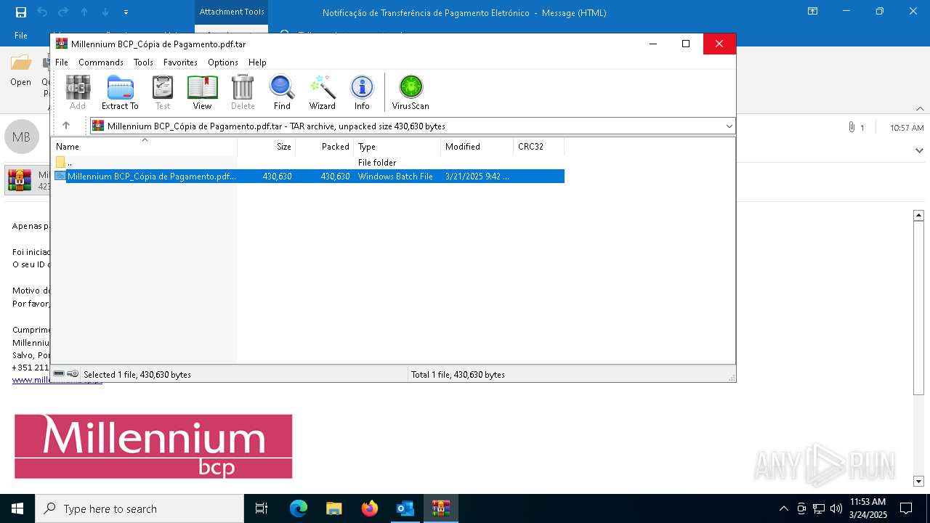Collapse the Outlook ribbon chevron

coord(920,108)
